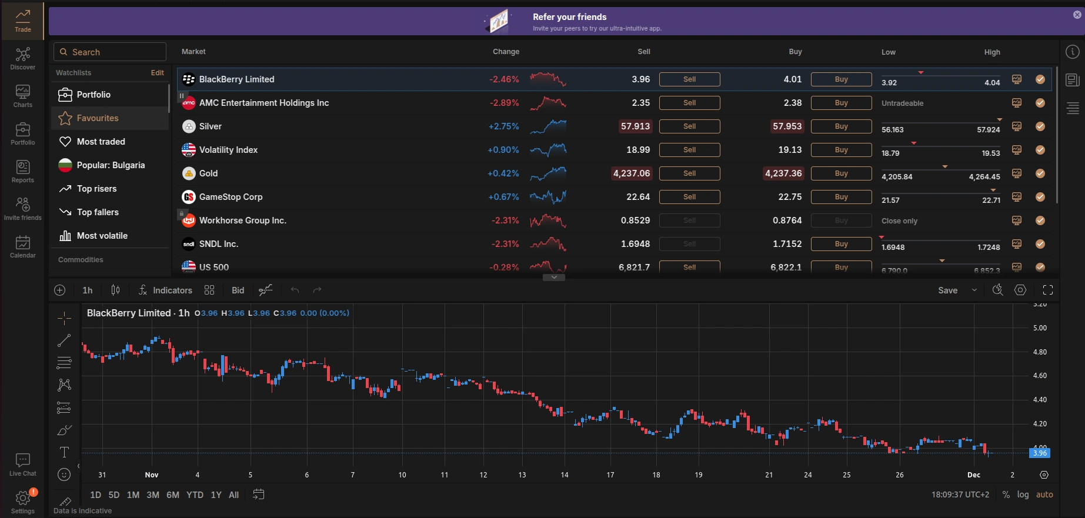Toggle favourite checkmark for Gold
Image resolution: width=1085 pixels, height=518 pixels.
1040,173
